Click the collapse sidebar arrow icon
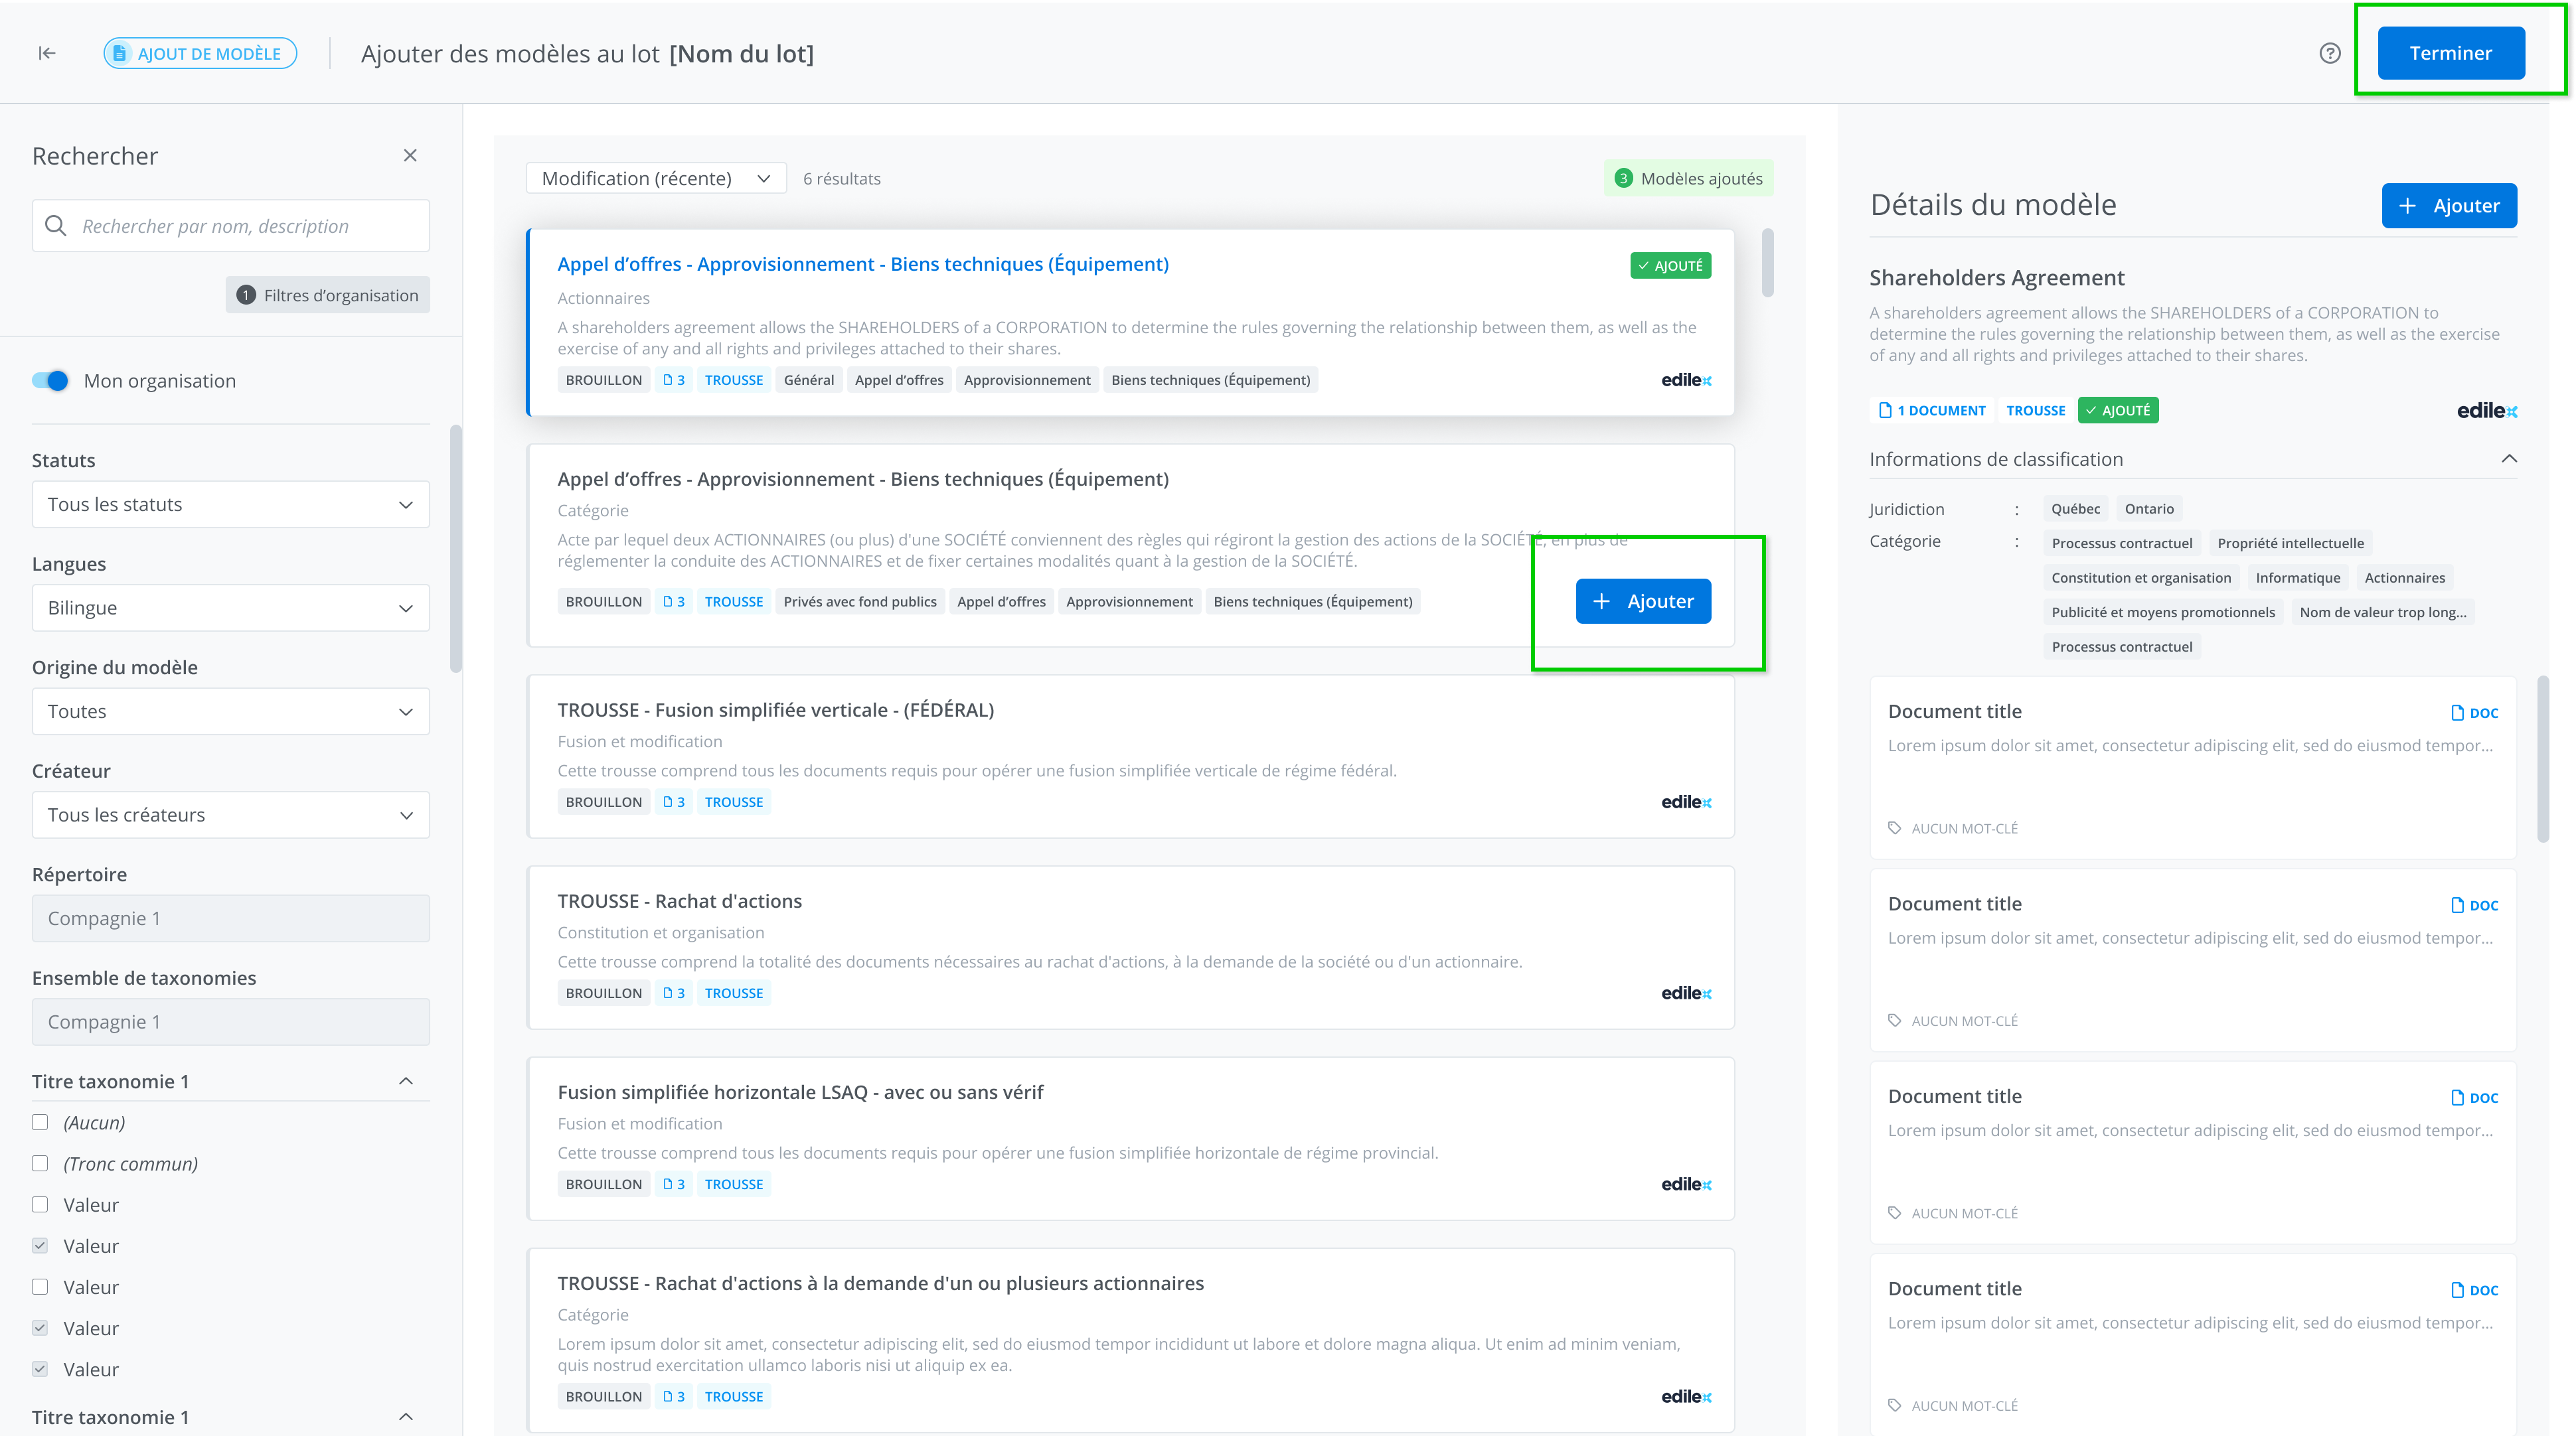Screen dimensions: 2576x1436 [47, 53]
